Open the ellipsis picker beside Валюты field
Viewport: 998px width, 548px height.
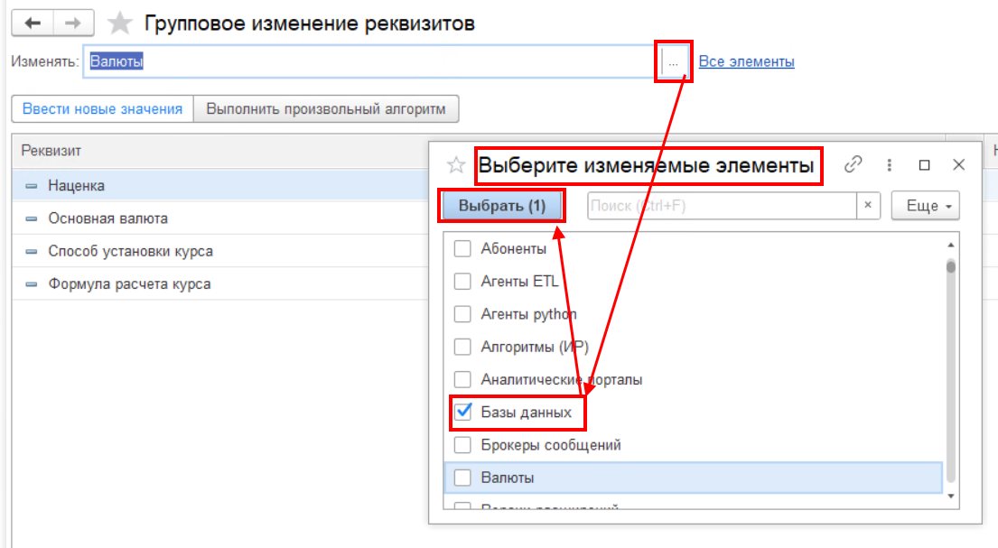tap(674, 61)
